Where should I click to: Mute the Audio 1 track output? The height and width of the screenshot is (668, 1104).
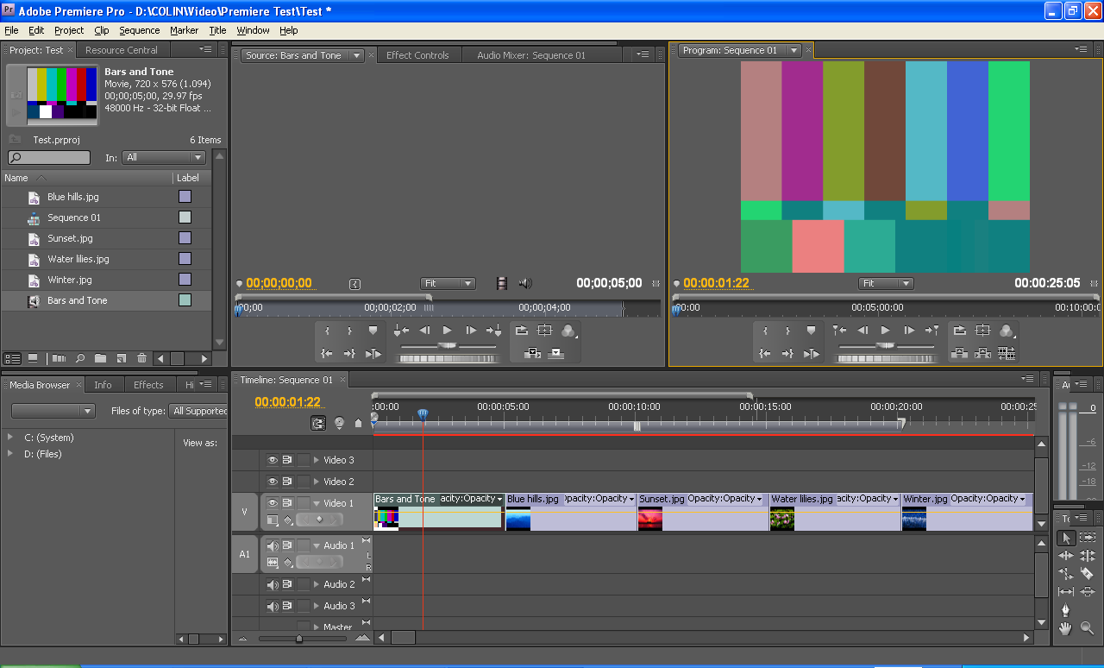[273, 545]
